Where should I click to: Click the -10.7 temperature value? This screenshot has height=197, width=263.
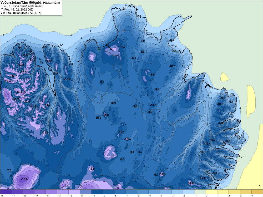click(x=172, y=66)
